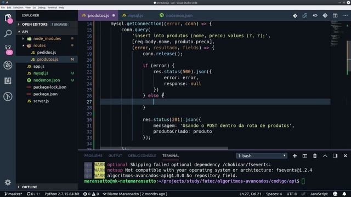Open the Edit menu

[9, 8]
